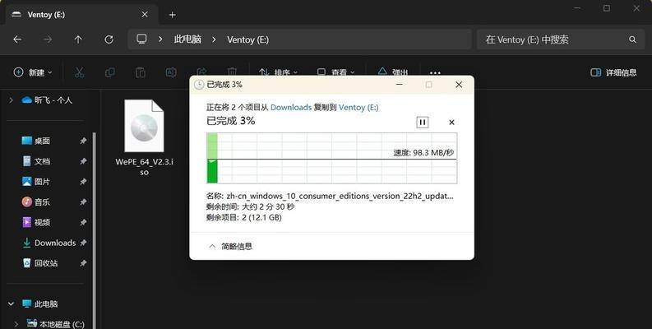Open the 新建 dropdown menu

tap(33, 72)
